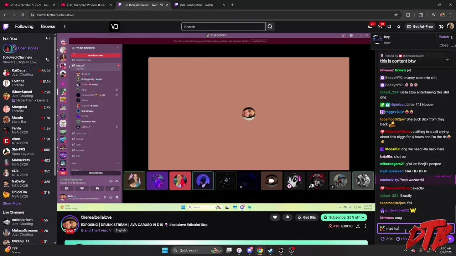Open new tab in Chrome
The height and width of the screenshot is (256, 456).
pyautogui.click(x=232, y=5)
